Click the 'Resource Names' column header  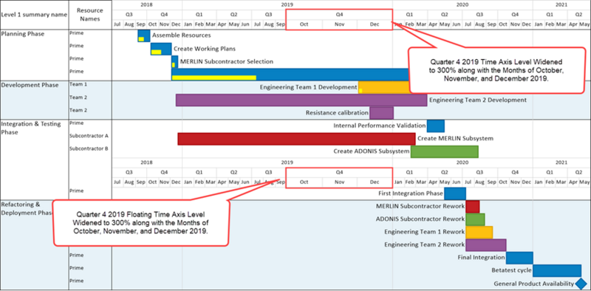pyautogui.click(x=90, y=15)
